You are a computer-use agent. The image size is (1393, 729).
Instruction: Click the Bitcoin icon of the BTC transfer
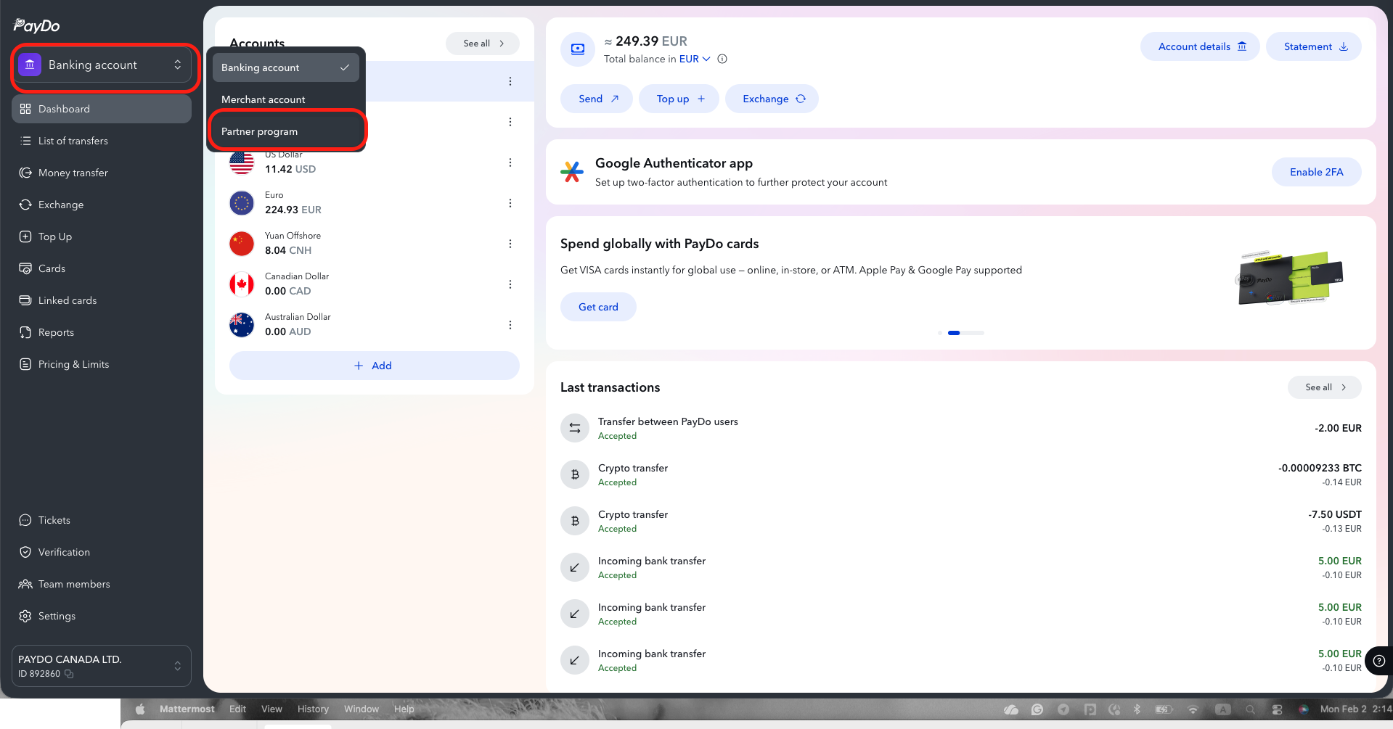tap(575, 474)
